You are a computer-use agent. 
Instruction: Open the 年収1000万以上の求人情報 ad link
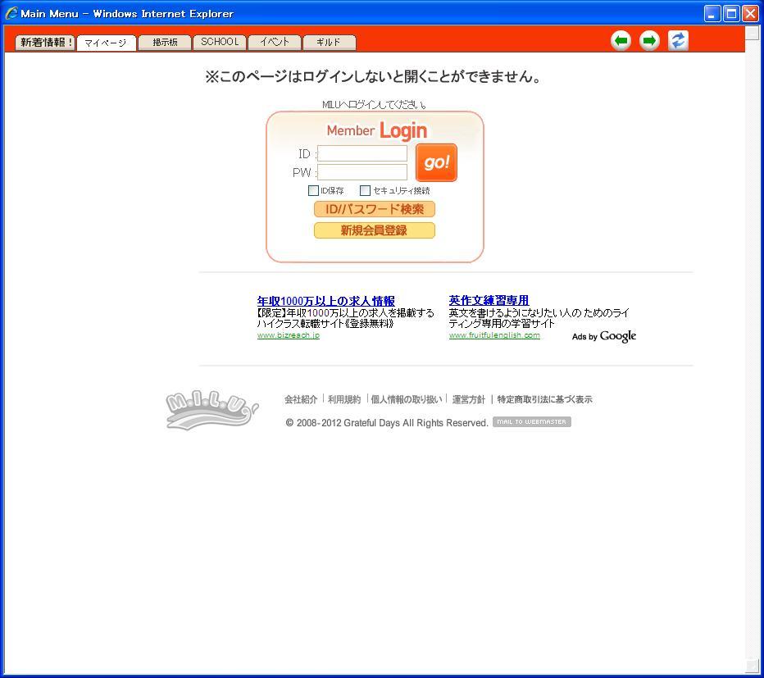pyautogui.click(x=326, y=301)
